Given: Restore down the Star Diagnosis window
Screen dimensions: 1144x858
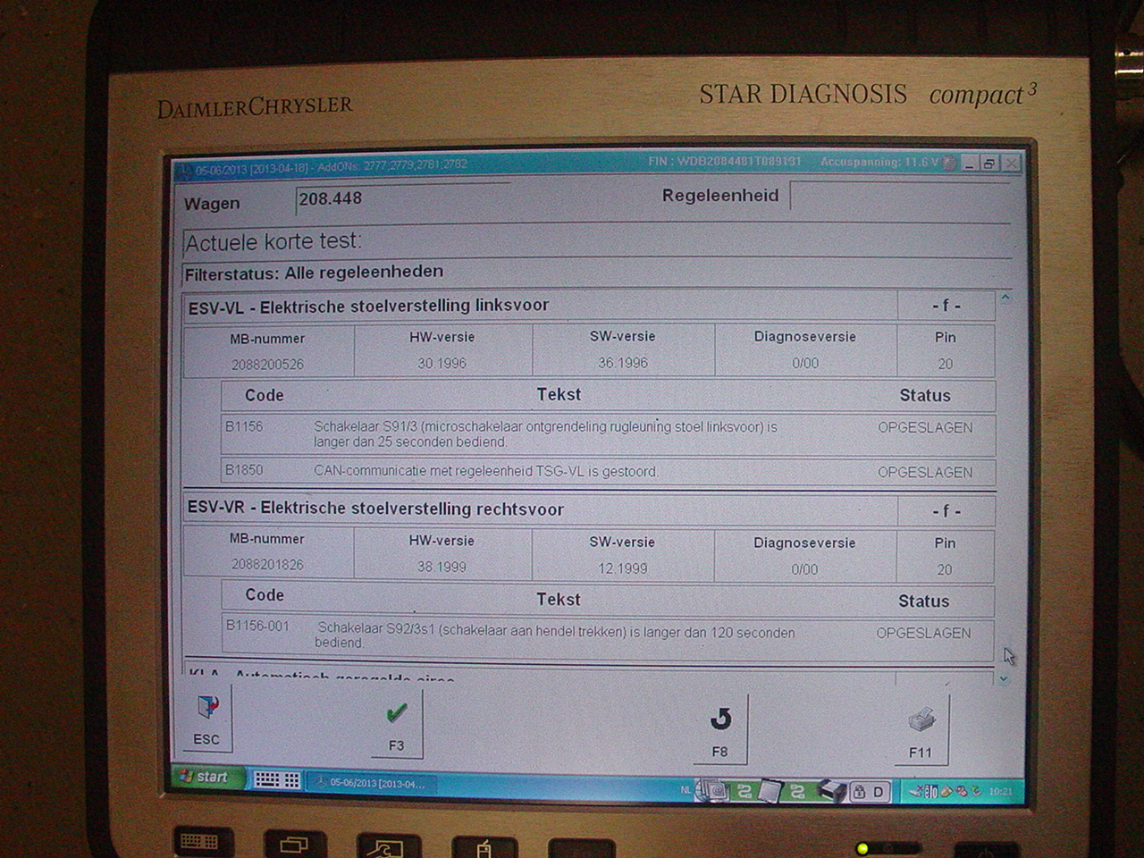Looking at the screenshot, I should coord(989,164).
